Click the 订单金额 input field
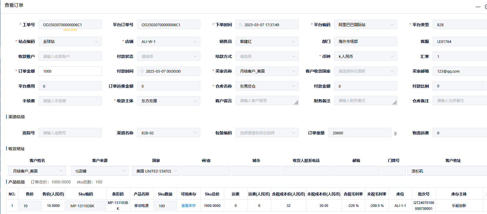487x214 pixels. (x=70, y=71)
